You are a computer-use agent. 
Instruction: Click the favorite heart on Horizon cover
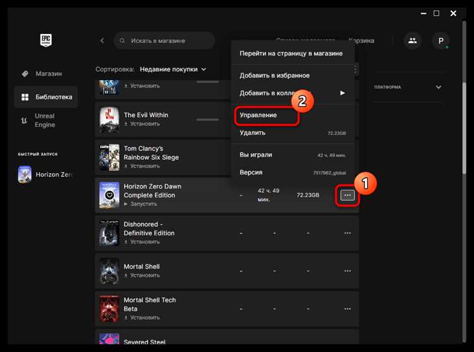[109, 195]
